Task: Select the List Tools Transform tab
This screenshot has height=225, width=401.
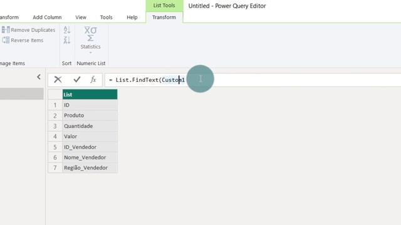Action: click(x=164, y=17)
